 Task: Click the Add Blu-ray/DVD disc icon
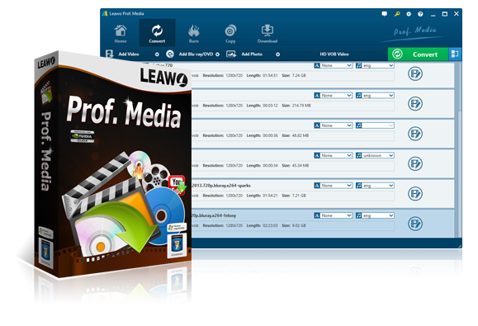pyautogui.click(x=170, y=54)
